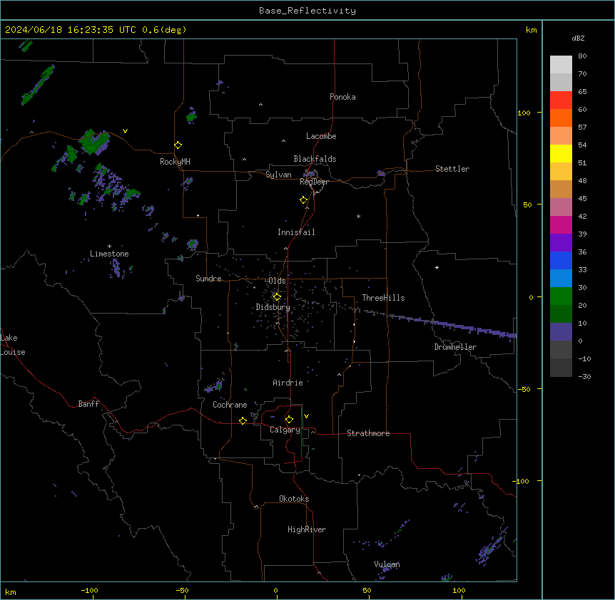Viewport: 615px width, 600px height.
Task: Click the white asterisk east of Innisfail
Action: (358, 216)
